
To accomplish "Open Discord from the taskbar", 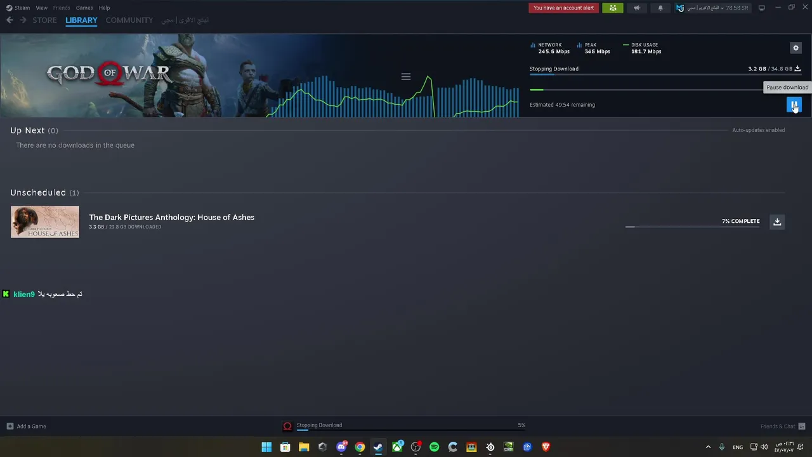I will coord(341,447).
